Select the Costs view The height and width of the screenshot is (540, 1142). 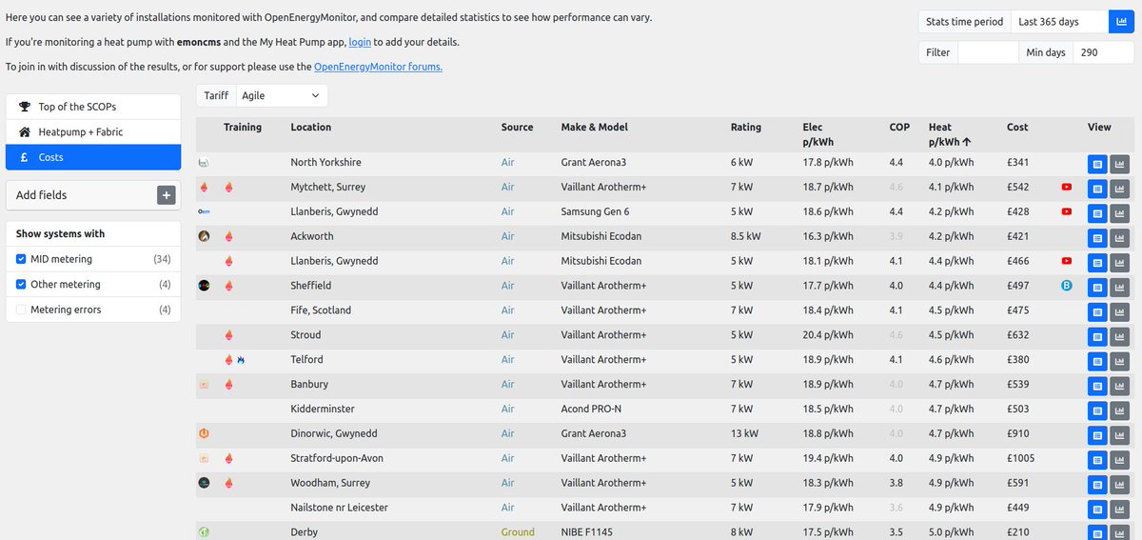click(93, 157)
